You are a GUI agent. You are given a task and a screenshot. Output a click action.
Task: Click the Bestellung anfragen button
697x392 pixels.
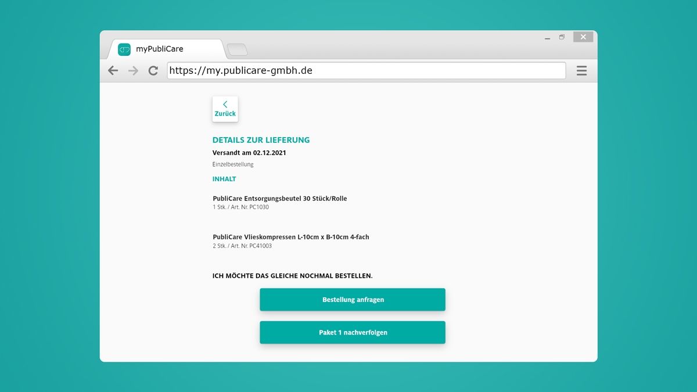click(x=353, y=300)
